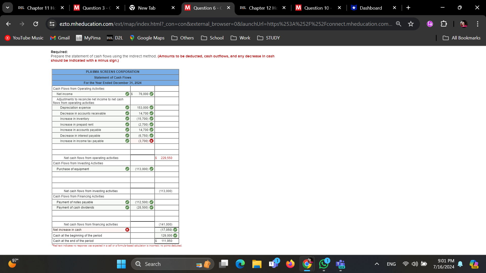Open the Chrome three-dot menu

coord(477,24)
